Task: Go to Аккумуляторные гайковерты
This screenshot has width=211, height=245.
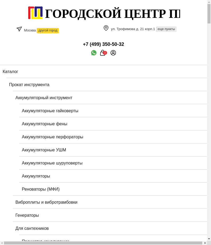Action: point(50,111)
